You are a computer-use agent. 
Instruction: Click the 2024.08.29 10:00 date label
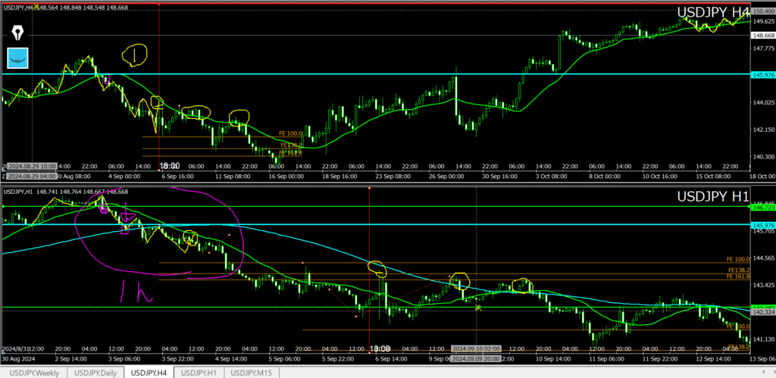pos(30,166)
